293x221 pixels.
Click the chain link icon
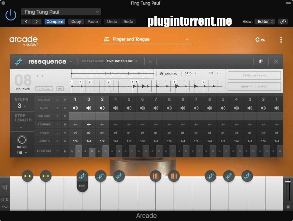pos(283,21)
